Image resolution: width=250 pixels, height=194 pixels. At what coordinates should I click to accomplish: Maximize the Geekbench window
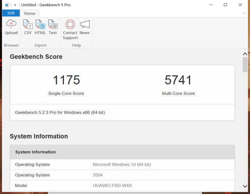point(225,5)
